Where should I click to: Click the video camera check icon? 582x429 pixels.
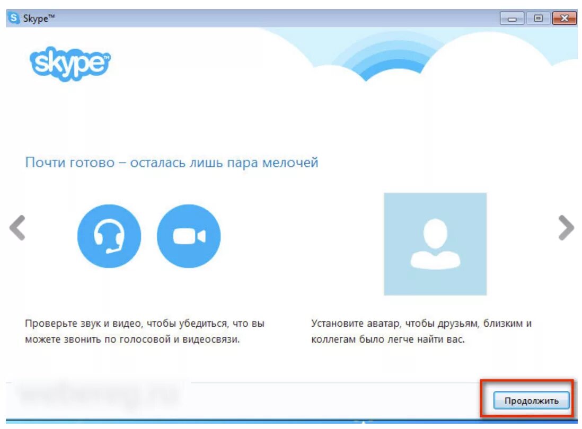pyautogui.click(x=189, y=236)
